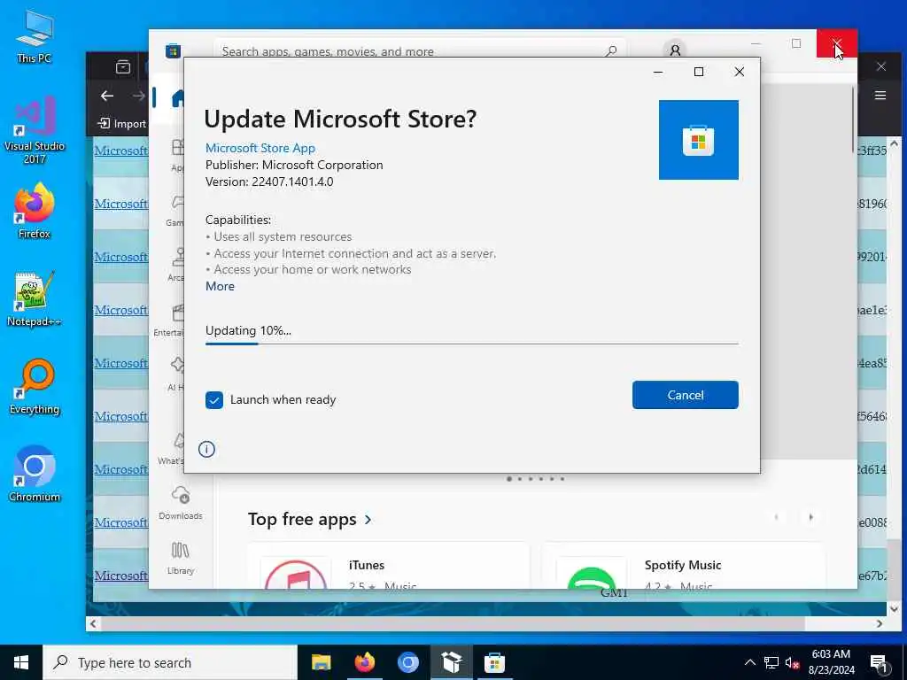The image size is (907, 680).
Task: Open the Spotify Music app card
Action: coord(684,567)
